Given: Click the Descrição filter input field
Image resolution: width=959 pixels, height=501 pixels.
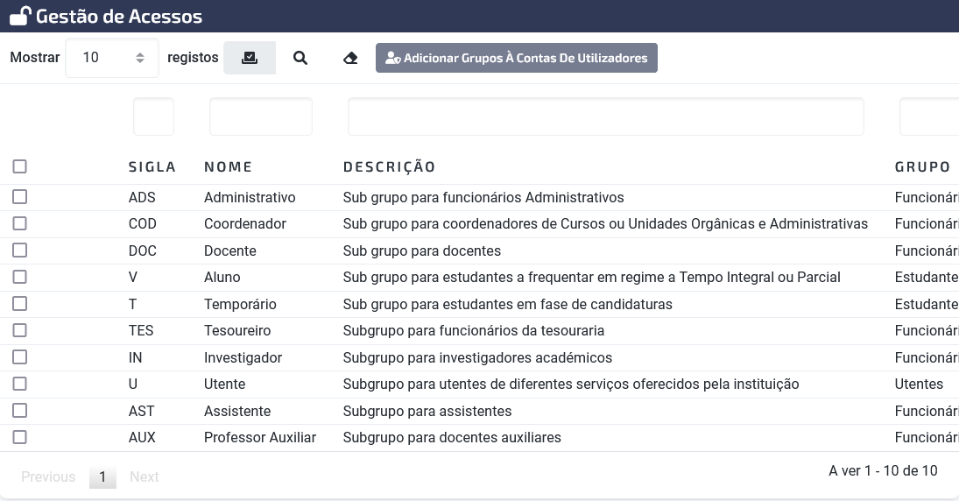Looking at the screenshot, I should coord(606,116).
